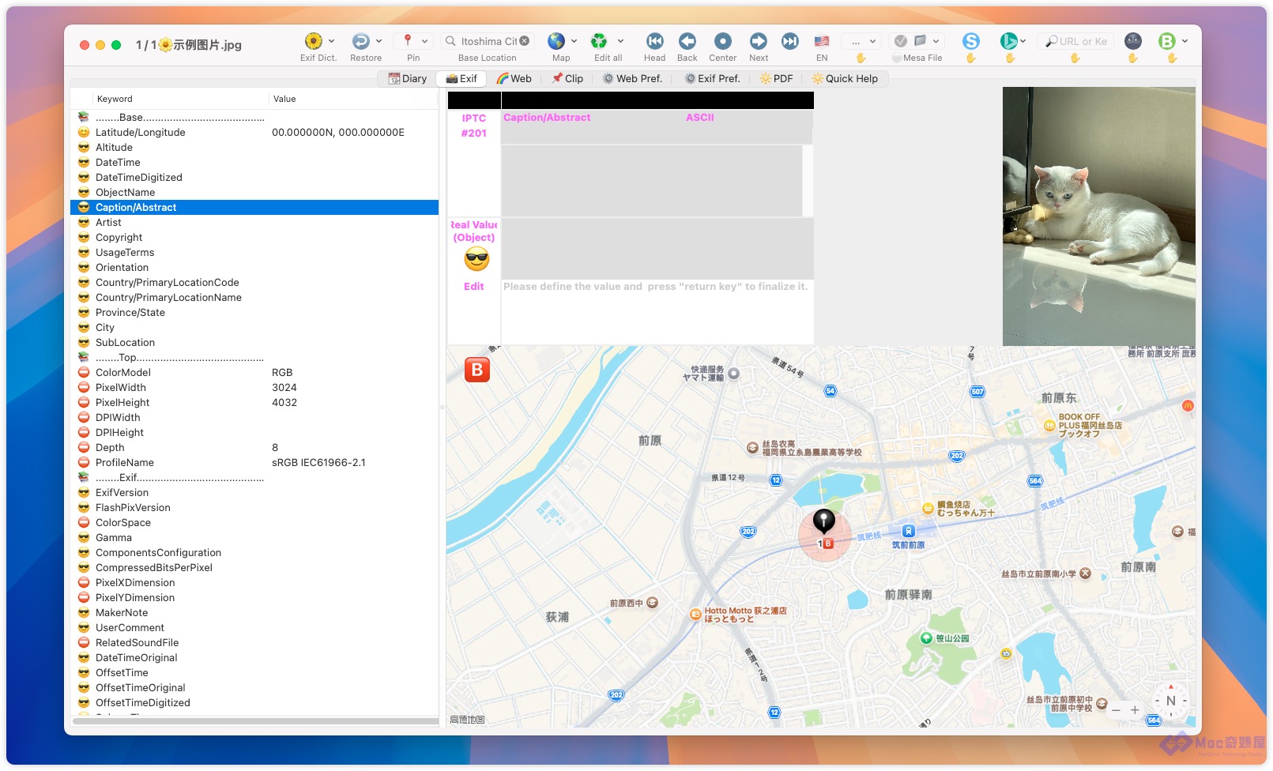Switch to the Exif tab
The height and width of the screenshot is (771, 1273).
click(x=461, y=78)
